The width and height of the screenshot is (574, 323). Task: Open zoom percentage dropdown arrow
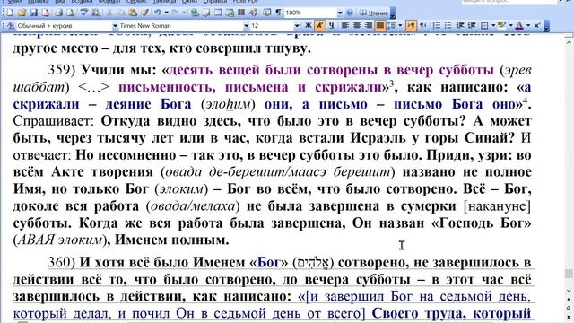[x=340, y=13]
